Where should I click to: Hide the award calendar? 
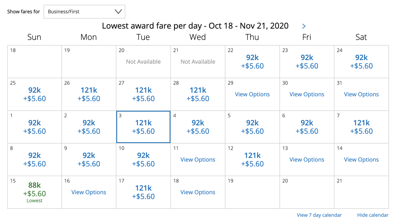click(x=372, y=215)
